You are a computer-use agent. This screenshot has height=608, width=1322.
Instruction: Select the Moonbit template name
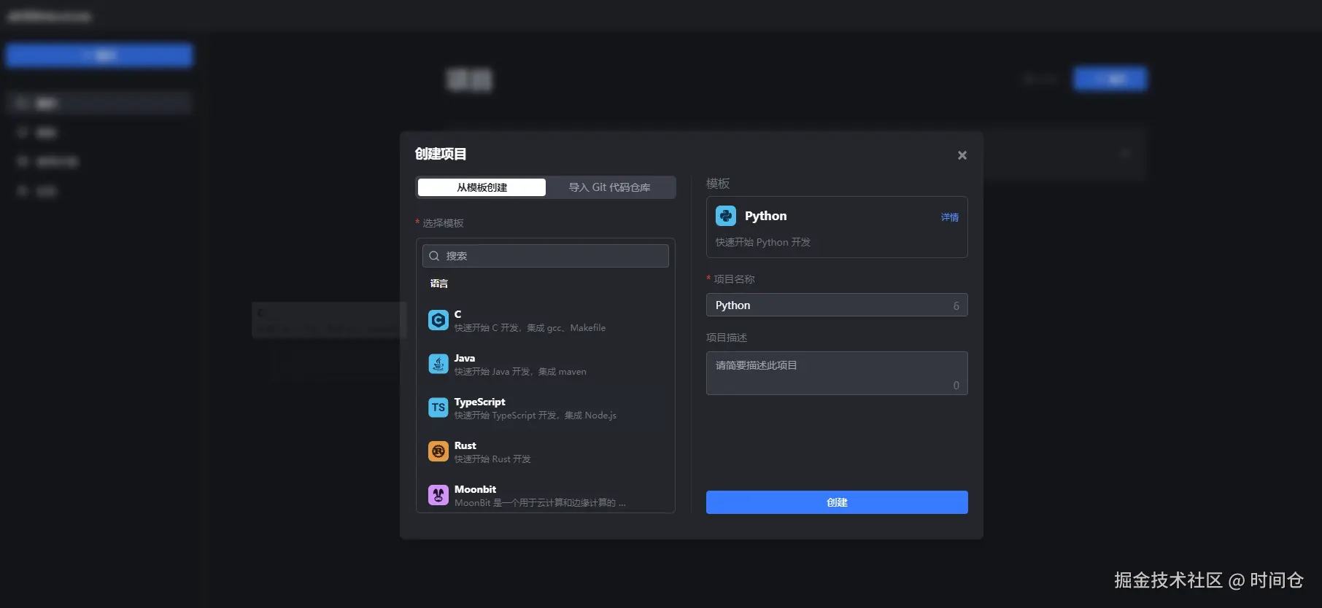475,489
